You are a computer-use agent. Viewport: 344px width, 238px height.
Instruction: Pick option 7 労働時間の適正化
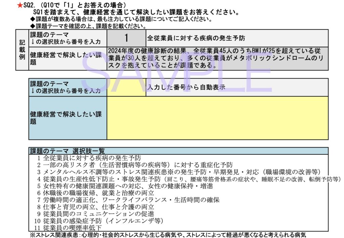[128, 200]
